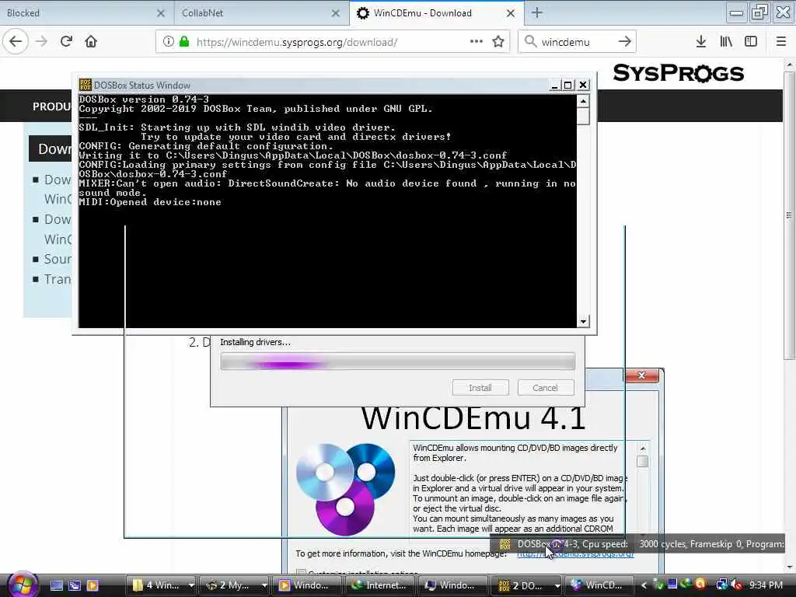Click the DOSBox window scroll up arrow
Screen dimensions: 796x597
tap(583, 101)
